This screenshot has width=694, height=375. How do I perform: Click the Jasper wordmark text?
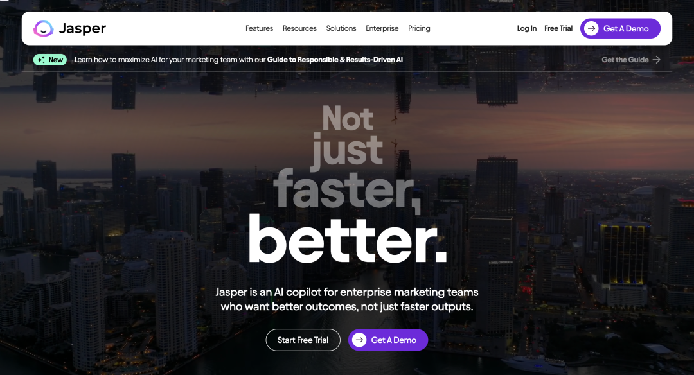(x=82, y=29)
